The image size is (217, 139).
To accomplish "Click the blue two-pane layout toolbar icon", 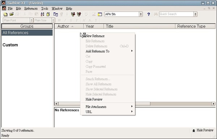I will pos(56,14).
